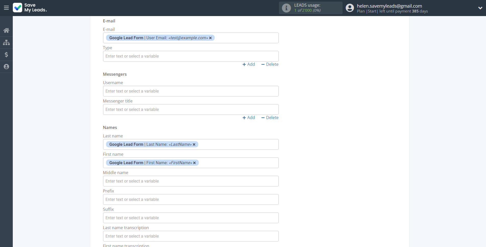Focus the Messenger title input field
This screenshot has height=247, width=486.
coord(191,109)
